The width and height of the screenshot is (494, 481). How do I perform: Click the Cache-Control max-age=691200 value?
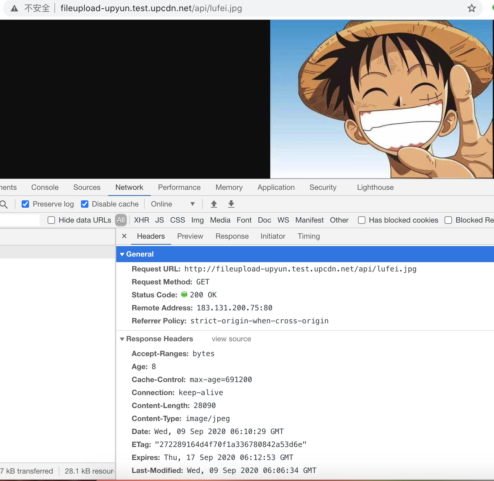[x=221, y=380]
